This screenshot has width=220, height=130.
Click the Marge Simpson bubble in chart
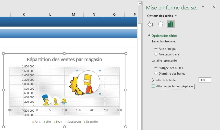(46, 100)
